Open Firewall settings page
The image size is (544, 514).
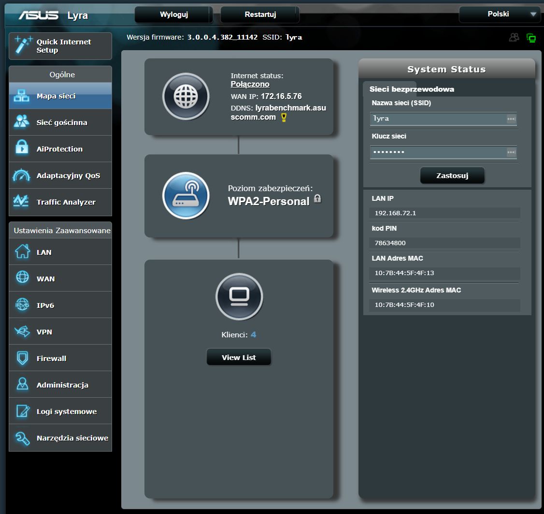(60, 358)
